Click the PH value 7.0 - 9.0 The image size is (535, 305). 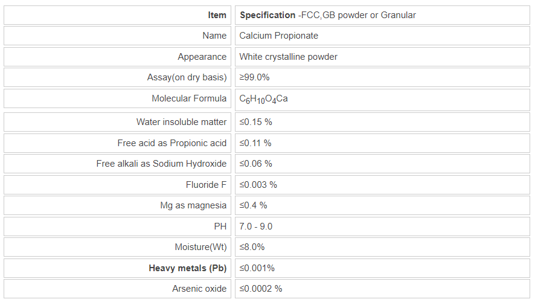point(255,226)
